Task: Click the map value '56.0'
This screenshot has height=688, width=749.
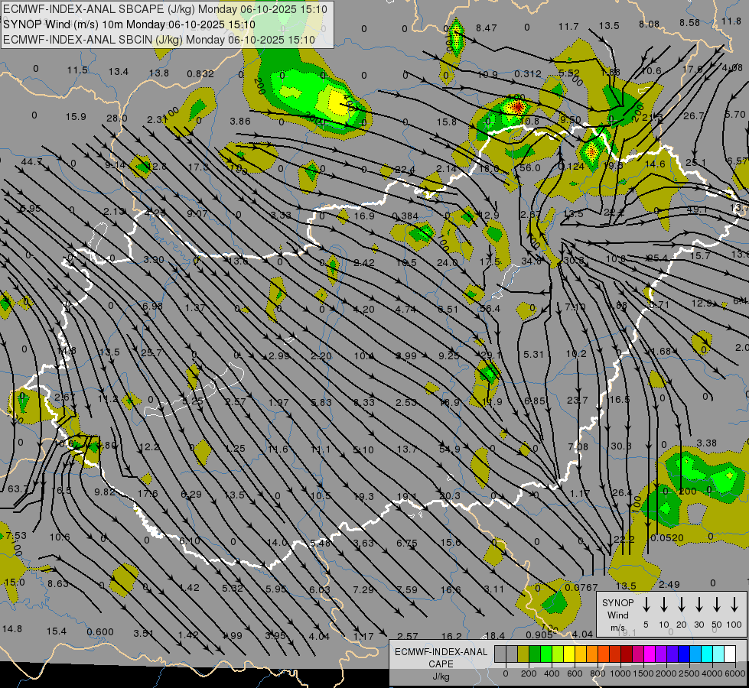Action: click(529, 168)
